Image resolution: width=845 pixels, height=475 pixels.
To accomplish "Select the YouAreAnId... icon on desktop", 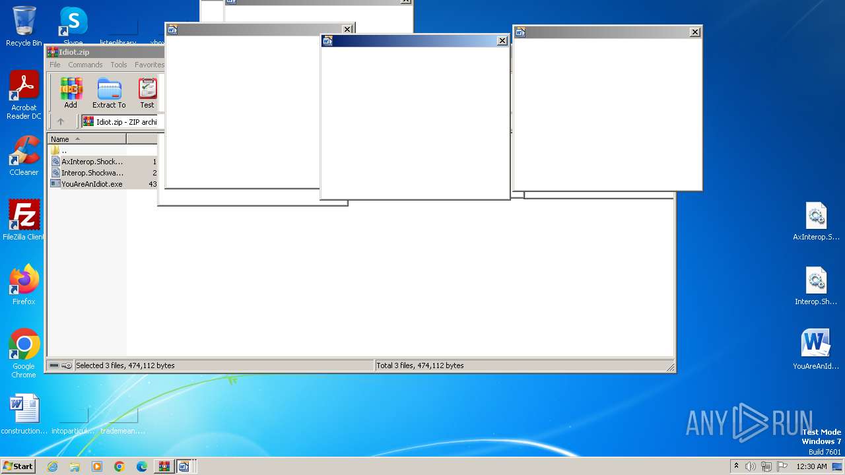I will pos(816,350).
